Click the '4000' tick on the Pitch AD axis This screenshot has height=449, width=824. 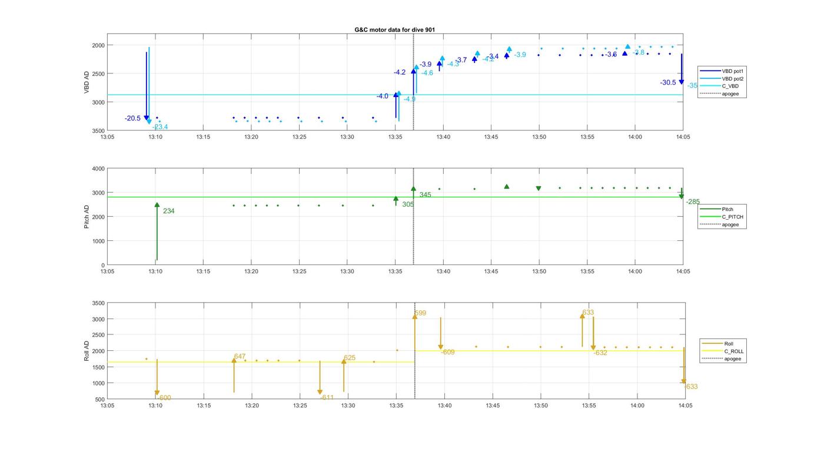(98, 169)
